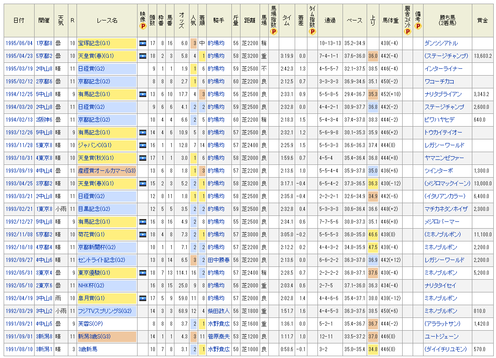This screenshot has height=358, width=496.
Task: Open jockey 柴田政人 profile link
Action: coord(219,311)
